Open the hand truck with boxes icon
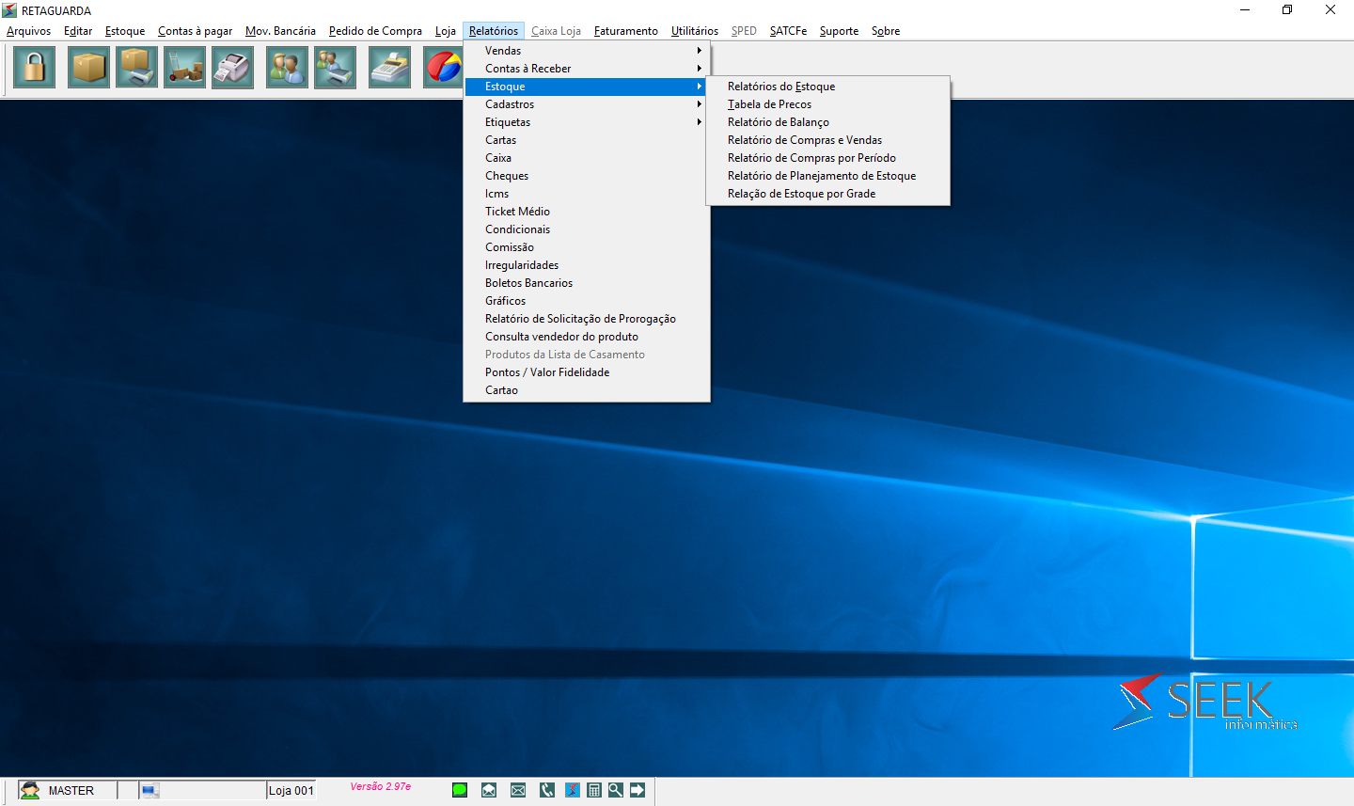This screenshot has height=806, width=1354. pos(184,68)
